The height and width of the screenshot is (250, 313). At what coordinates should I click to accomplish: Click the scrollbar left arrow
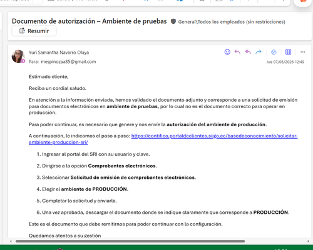11,241
